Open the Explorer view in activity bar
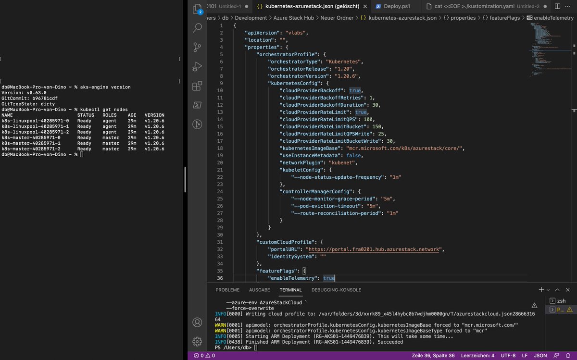The width and height of the screenshot is (577, 360). (x=197, y=9)
